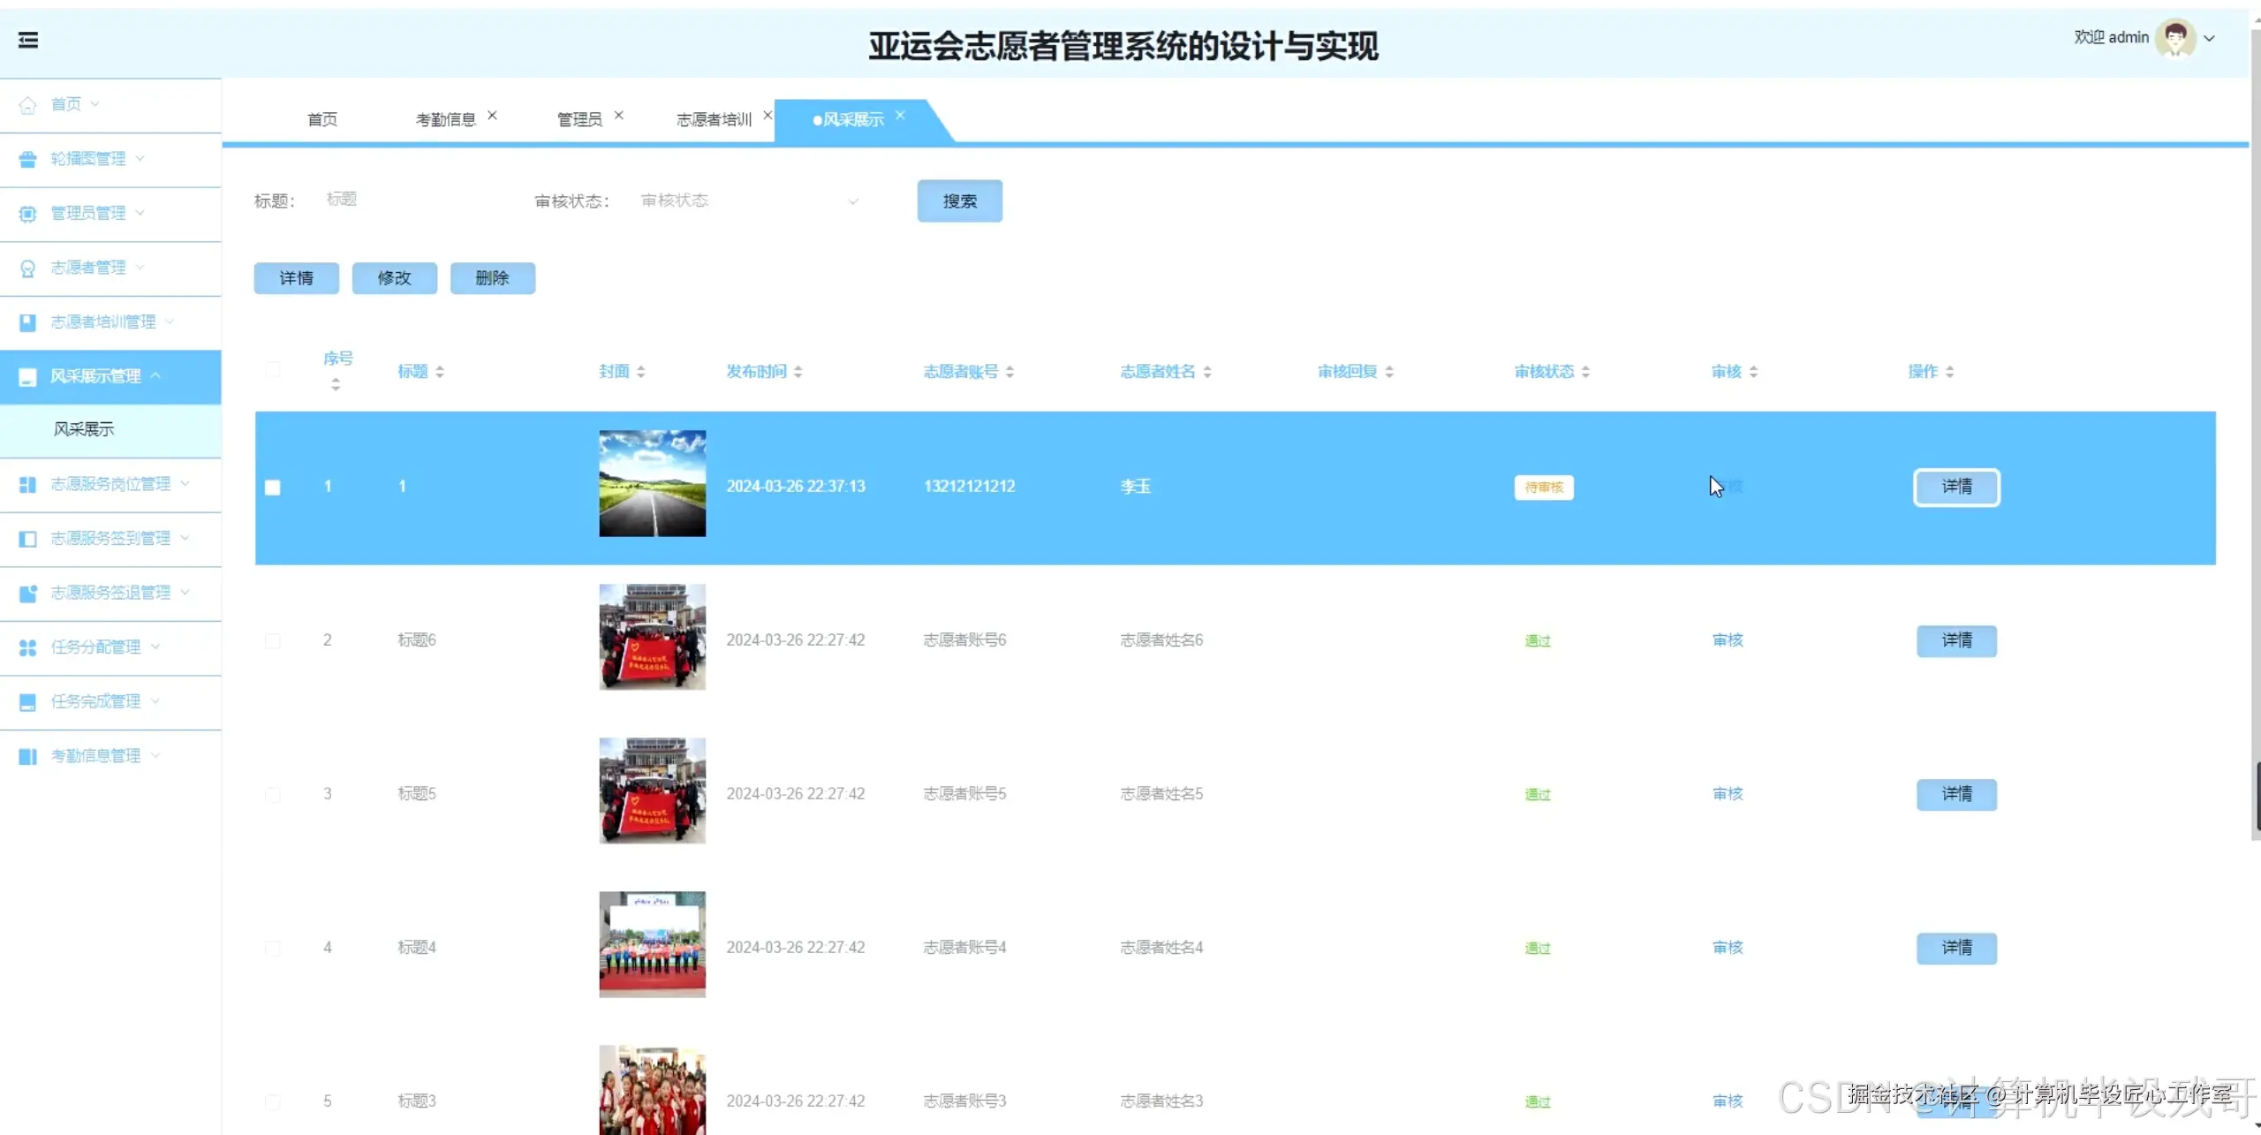
Task: Open the 审核状态 dropdown filter
Action: coord(749,201)
